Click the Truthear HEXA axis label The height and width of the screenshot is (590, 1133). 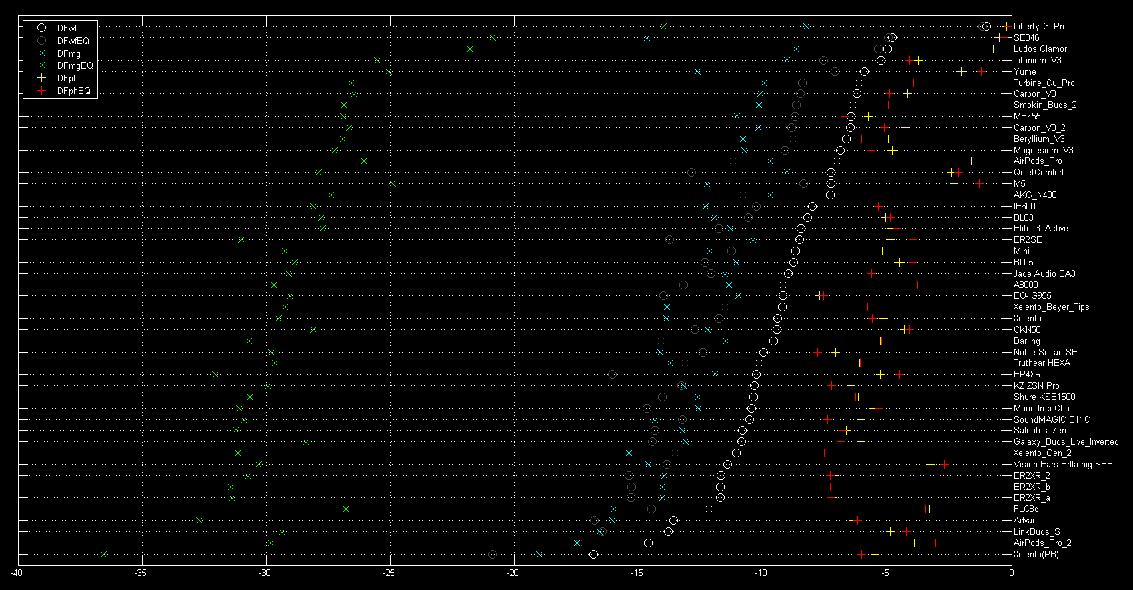[1042, 363]
